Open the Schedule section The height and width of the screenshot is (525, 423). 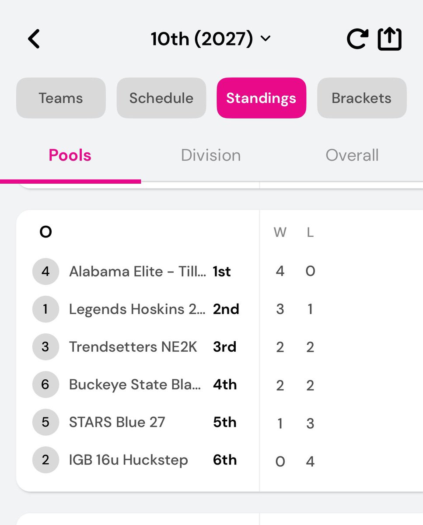[161, 98]
